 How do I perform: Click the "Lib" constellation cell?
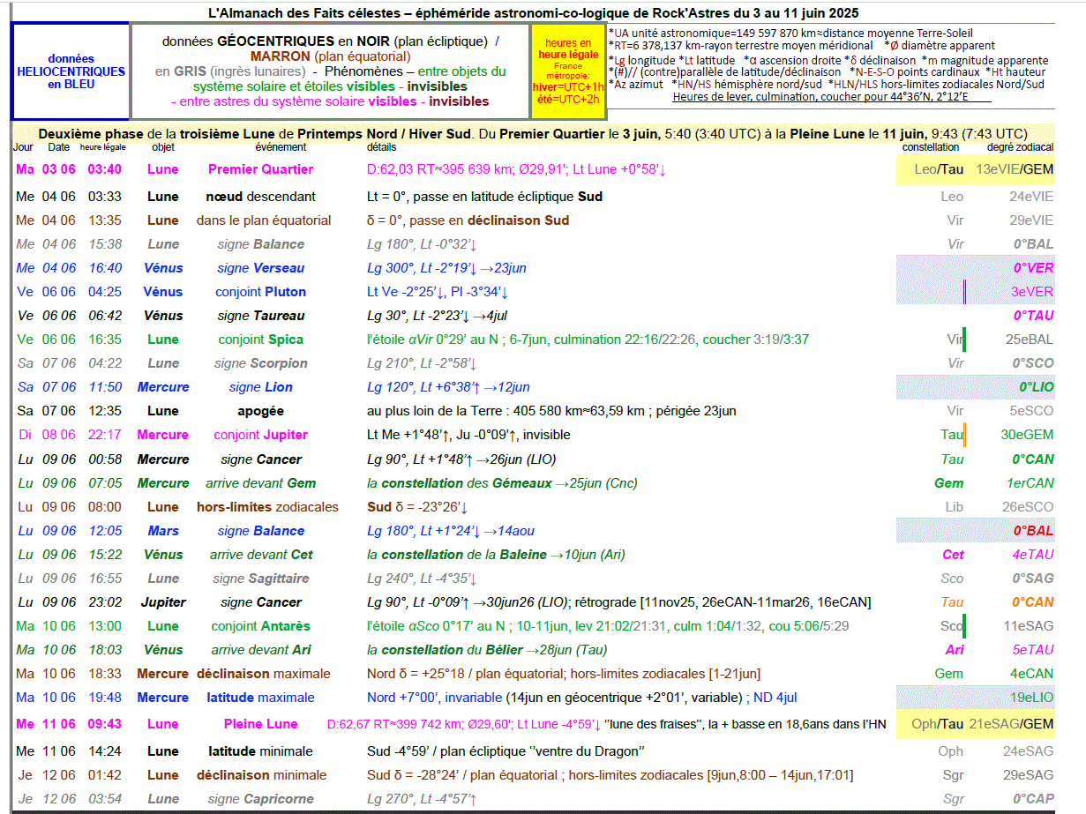pyautogui.click(x=954, y=507)
